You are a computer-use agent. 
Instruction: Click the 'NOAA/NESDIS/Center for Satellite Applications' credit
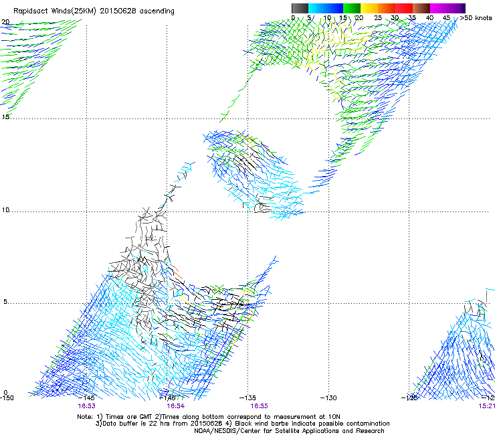(x=289, y=431)
